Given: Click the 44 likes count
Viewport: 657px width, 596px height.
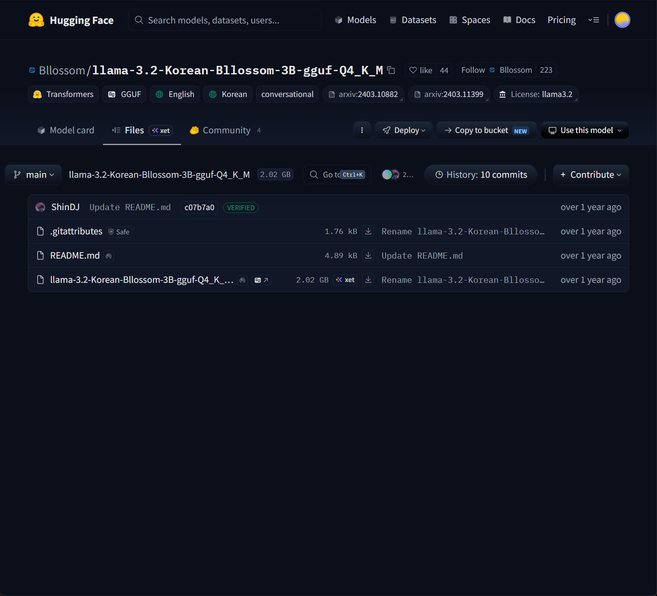Looking at the screenshot, I should (x=444, y=70).
